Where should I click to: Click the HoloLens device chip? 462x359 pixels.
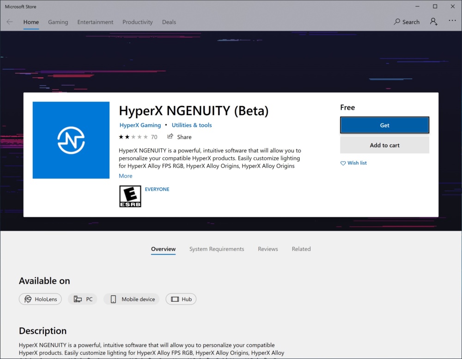tap(40, 299)
